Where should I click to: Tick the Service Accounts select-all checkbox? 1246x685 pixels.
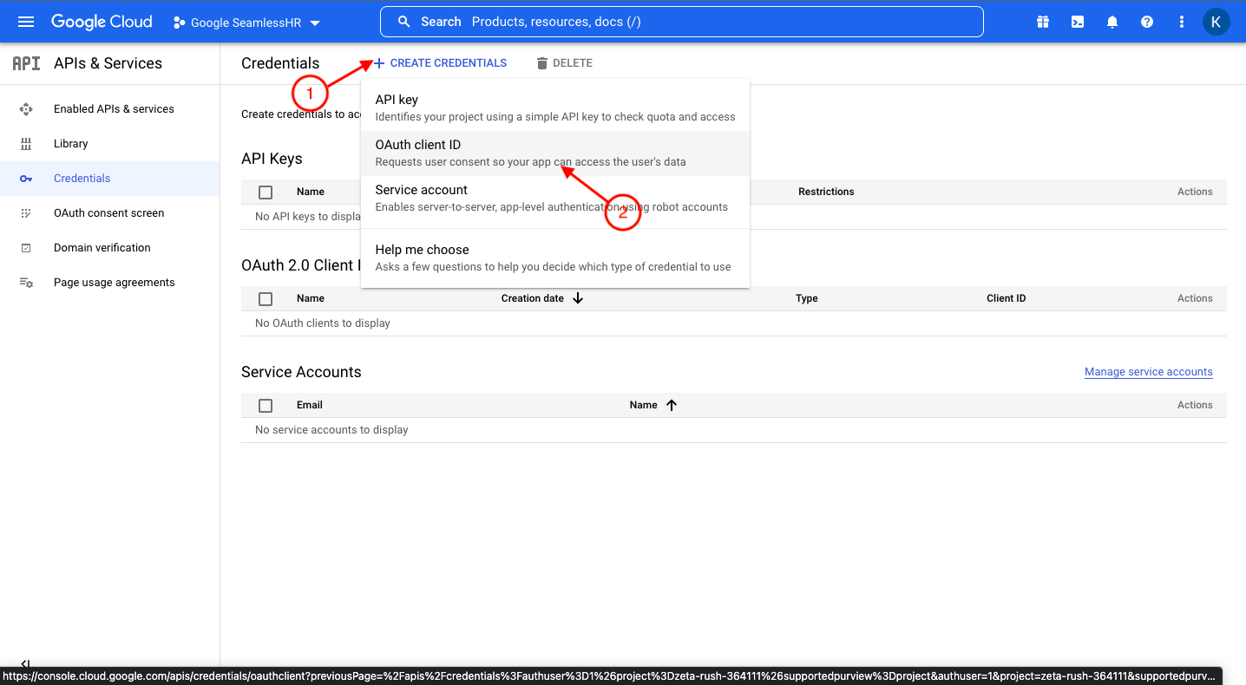[266, 406]
